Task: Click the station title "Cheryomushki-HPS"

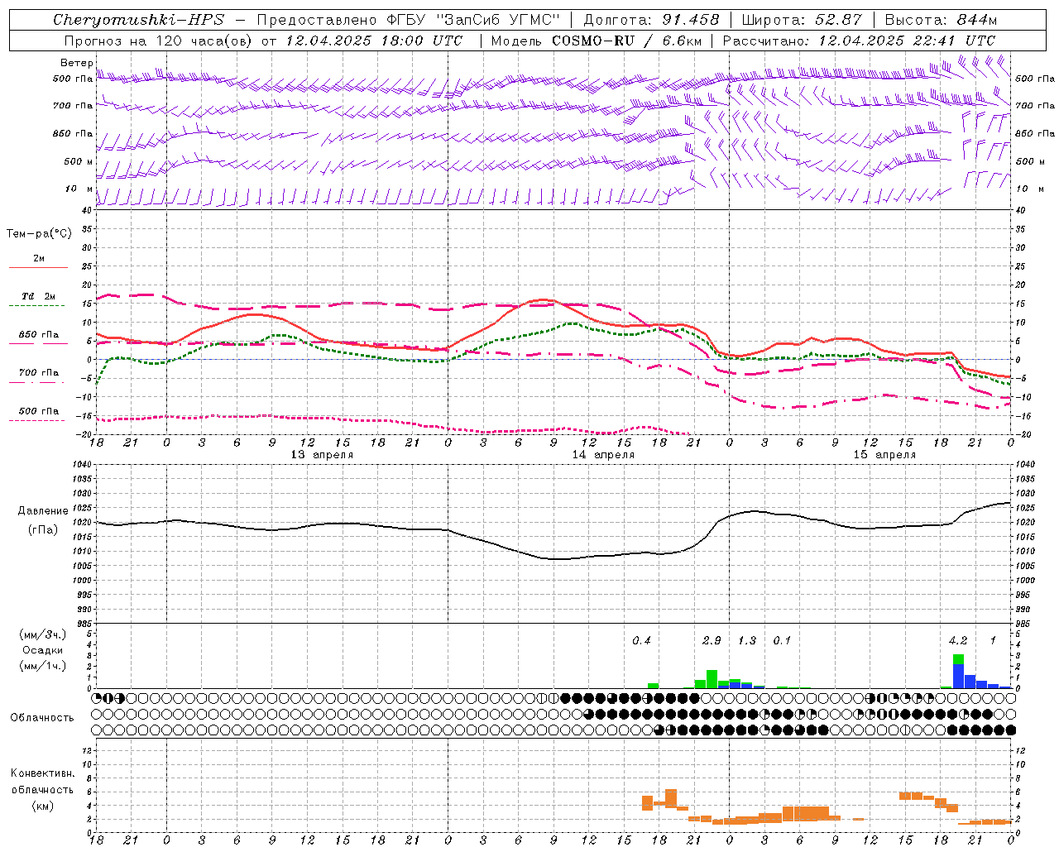Action: point(139,20)
